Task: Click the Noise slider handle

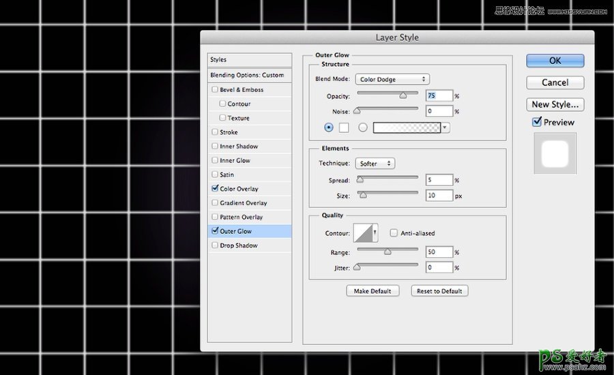Action: click(357, 110)
